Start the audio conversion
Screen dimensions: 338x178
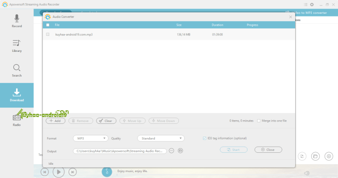tap(234, 150)
